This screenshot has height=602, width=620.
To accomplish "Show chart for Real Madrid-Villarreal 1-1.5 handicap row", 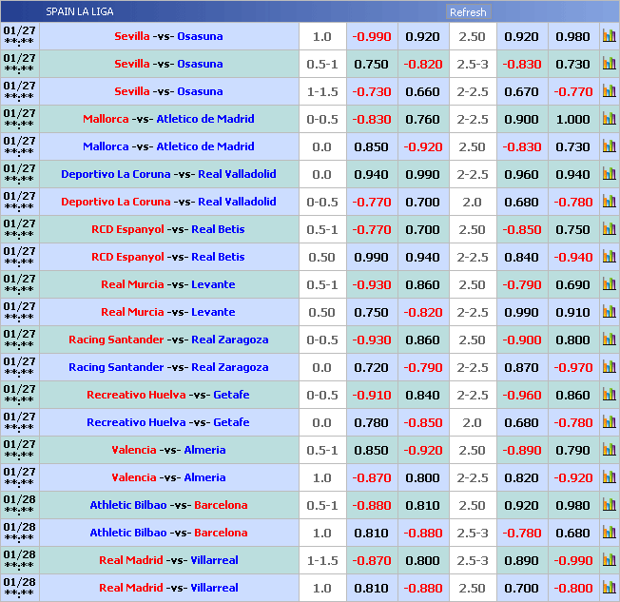I will point(609,560).
